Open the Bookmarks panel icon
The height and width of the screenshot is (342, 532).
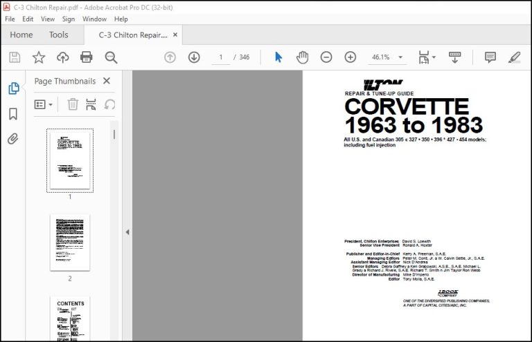coord(13,114)
